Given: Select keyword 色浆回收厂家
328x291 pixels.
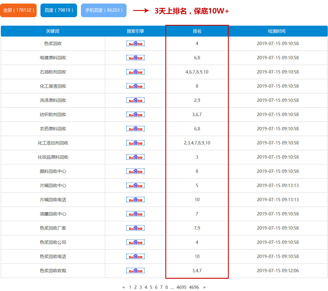Looking at the screenshot, I should (x=53, y=228).
